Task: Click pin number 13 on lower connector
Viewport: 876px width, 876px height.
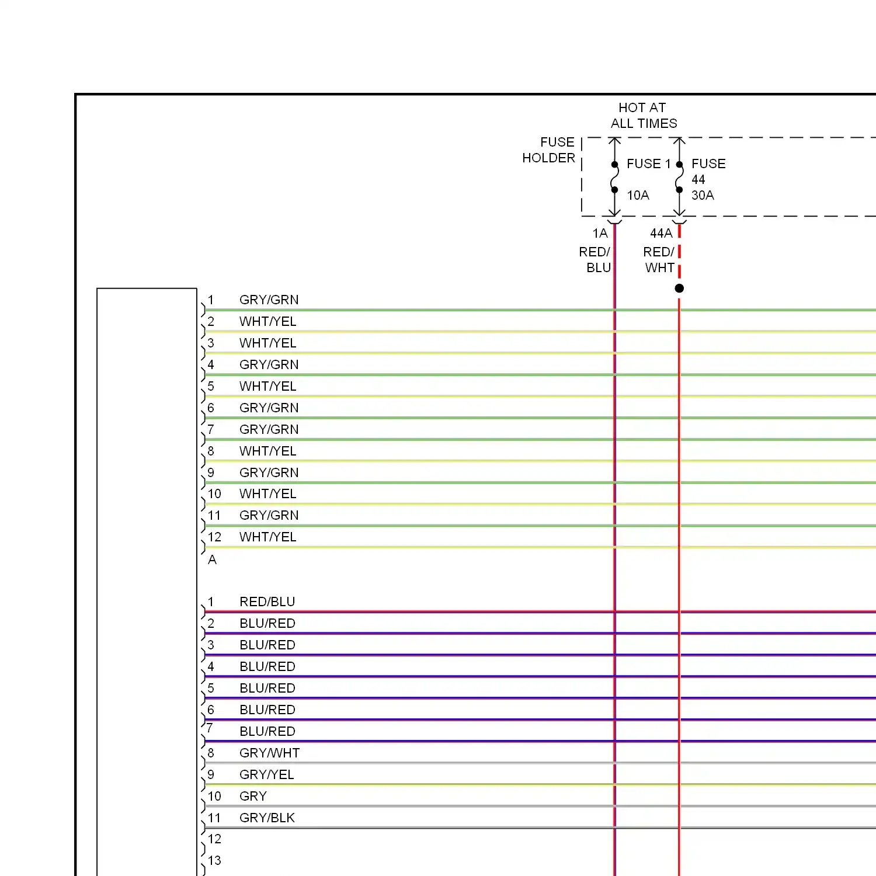Action: [214, 860]
